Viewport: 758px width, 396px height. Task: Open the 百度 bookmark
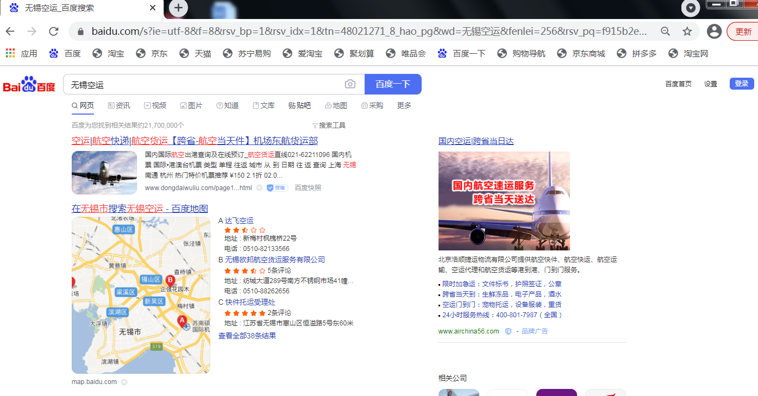click(x=65, y=53)
